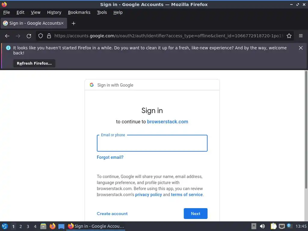Show desktop via taskbar blue icon
Viewport: 308px width, 231px height.
pyautogui.click(x=61, y=226)
